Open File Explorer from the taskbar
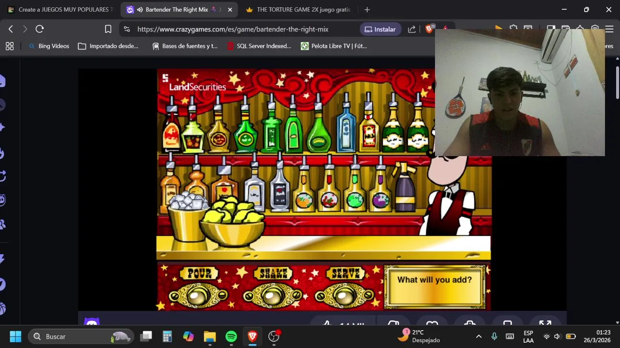The height and width of the screenshot is (348, 620). click(x=210, y=336)
